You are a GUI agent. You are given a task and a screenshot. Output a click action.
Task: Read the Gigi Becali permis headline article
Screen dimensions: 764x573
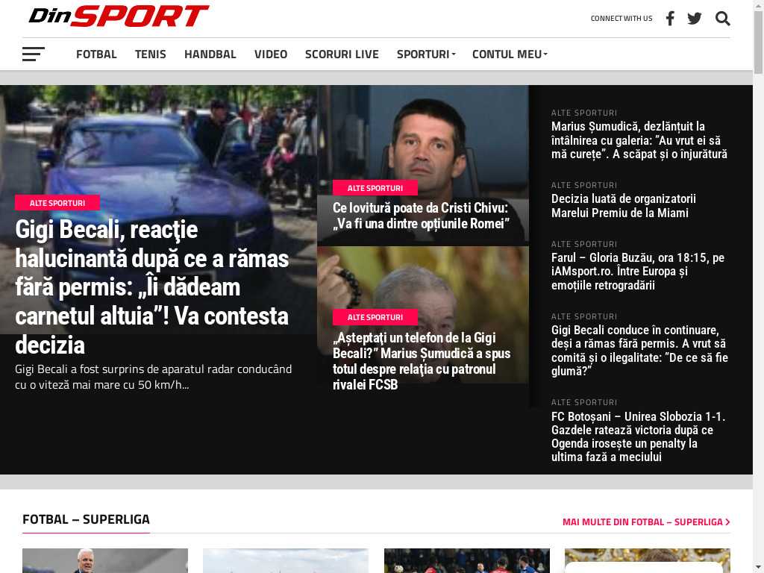[x=152, y=287]
